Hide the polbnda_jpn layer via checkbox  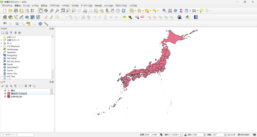coord(5,96)
